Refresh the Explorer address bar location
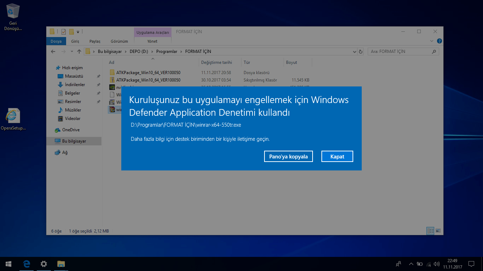 coord(361,52)
